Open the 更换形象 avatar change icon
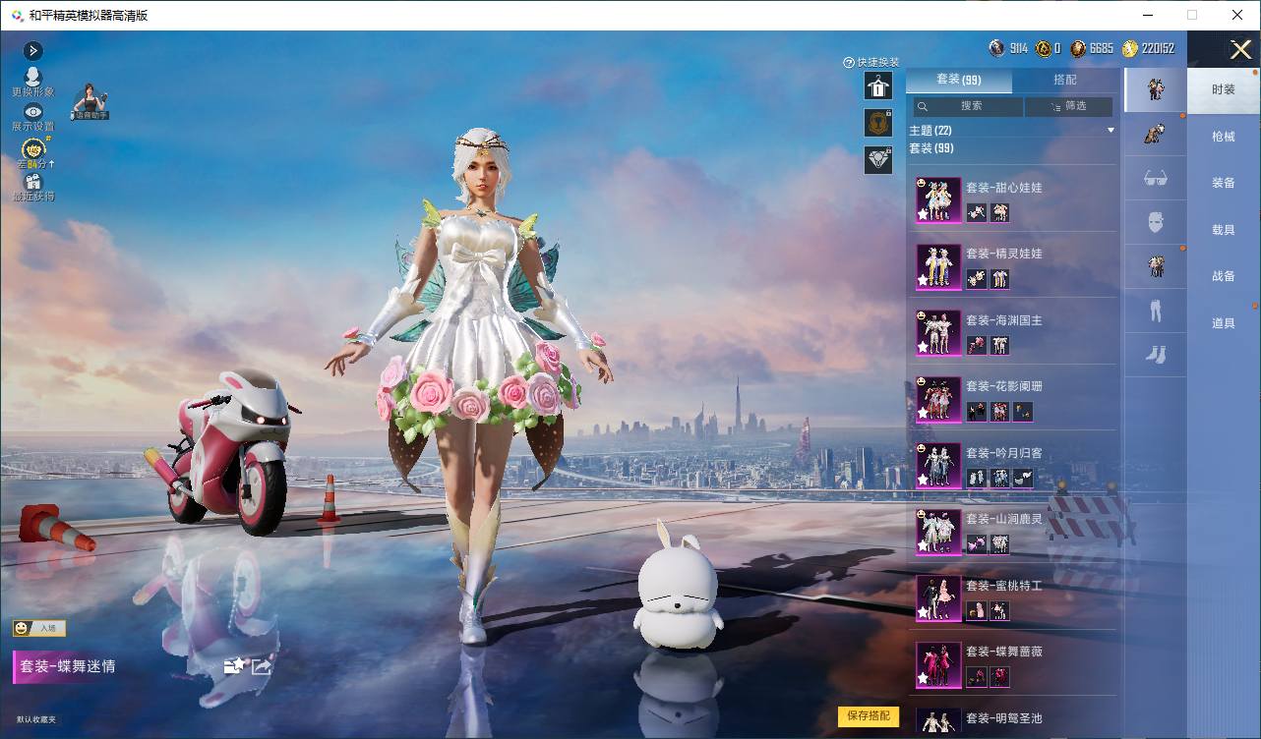 pos(32,81)
